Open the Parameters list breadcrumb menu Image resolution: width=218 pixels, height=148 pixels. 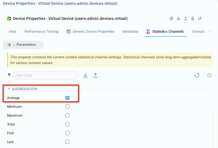pos(9,45)
